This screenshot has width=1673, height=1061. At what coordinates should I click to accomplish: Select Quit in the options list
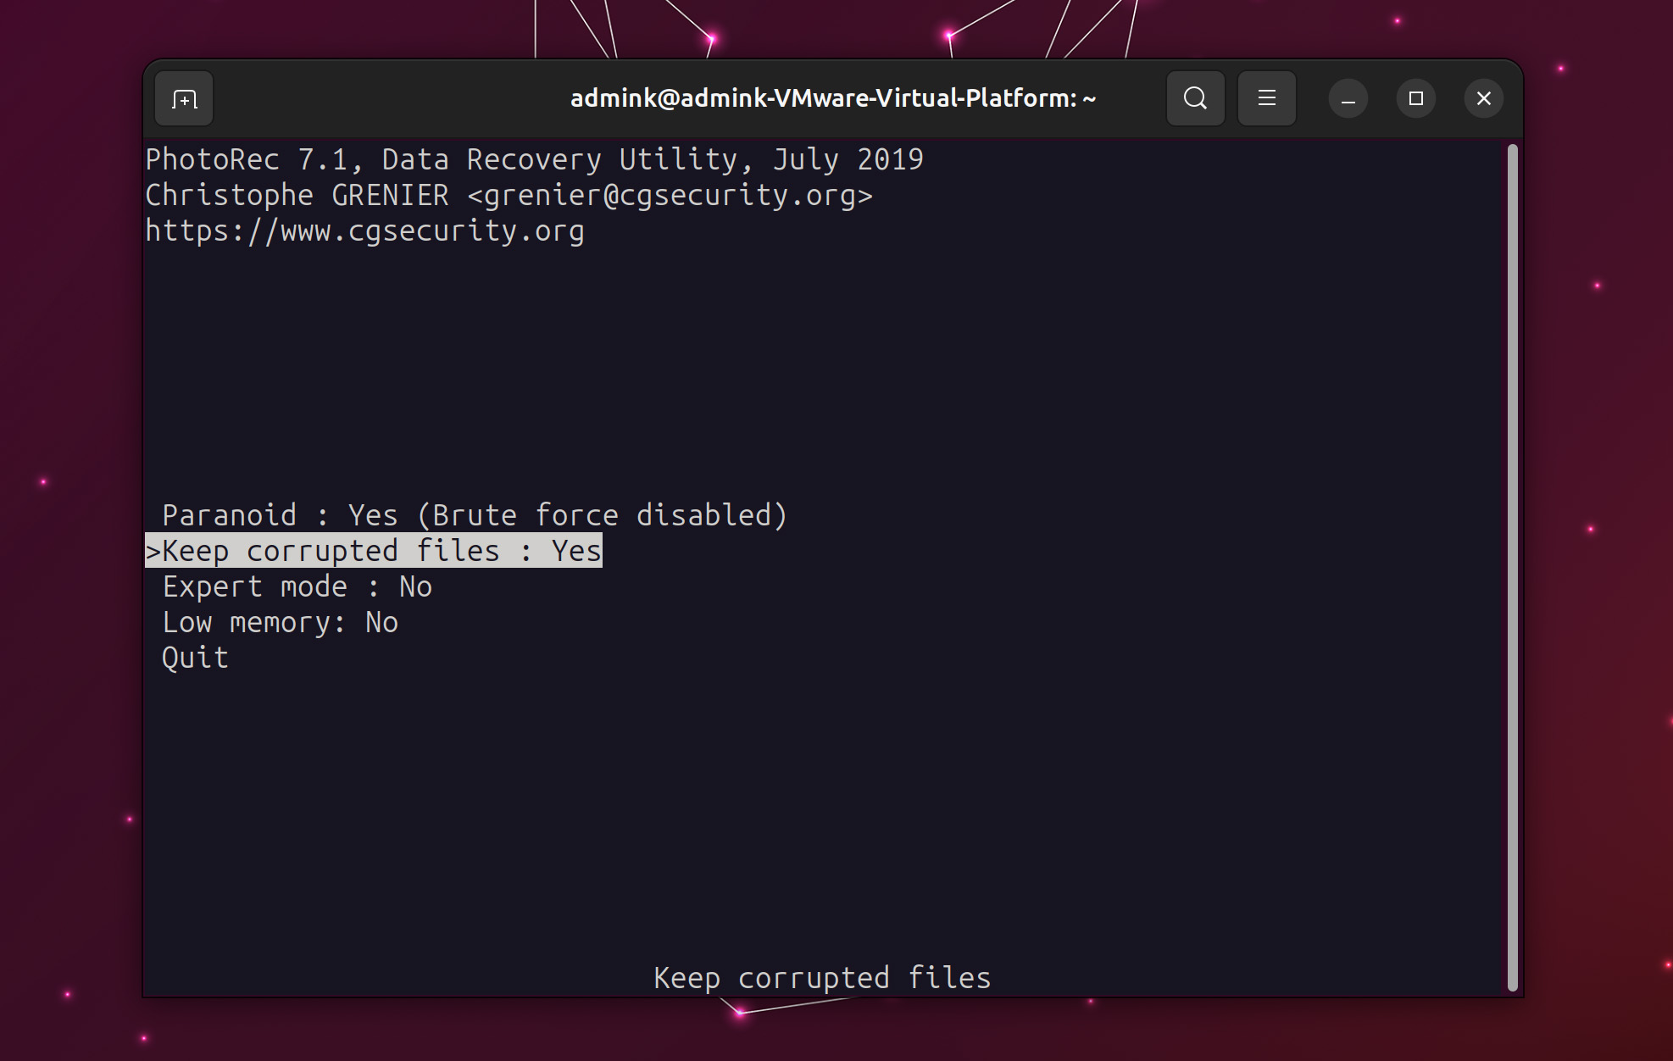click(x=196, y=658)
